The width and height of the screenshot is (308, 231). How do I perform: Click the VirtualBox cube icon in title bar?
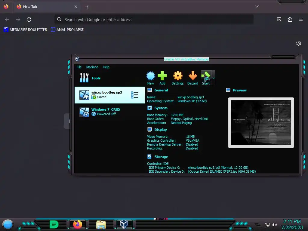(x=77, y=59)
